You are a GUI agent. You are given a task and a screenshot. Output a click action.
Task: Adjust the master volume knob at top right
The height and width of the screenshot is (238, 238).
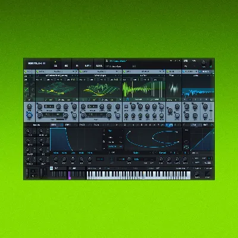(x=203, y=63)
